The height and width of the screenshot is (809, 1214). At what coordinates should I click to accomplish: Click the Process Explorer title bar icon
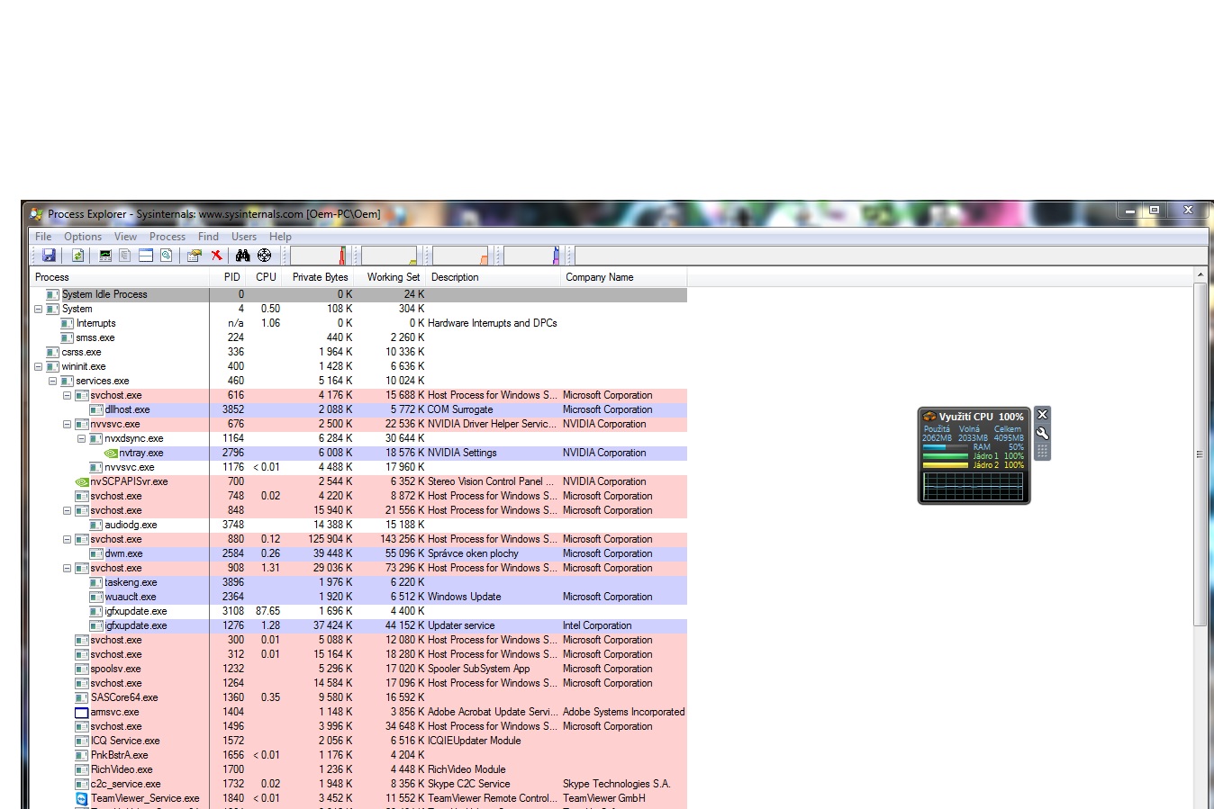point(36,214)
